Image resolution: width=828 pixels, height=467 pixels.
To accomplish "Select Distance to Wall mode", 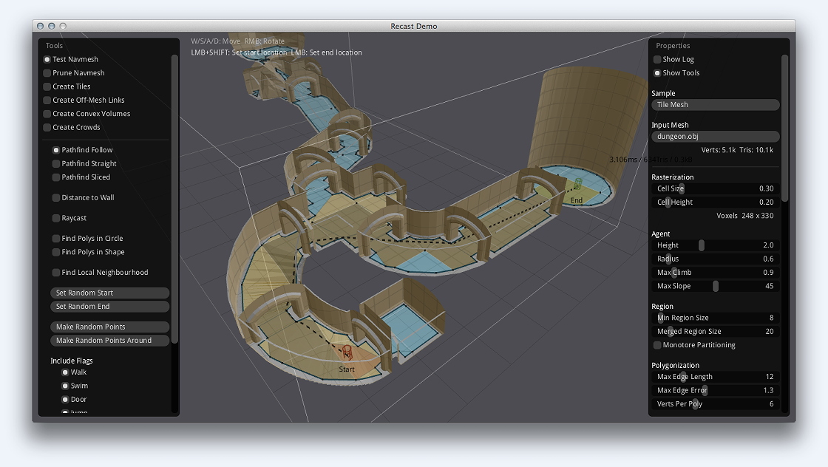I will pos(56,198).
